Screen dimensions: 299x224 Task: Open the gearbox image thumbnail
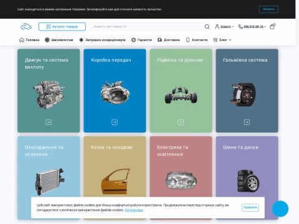coord(115,92)
